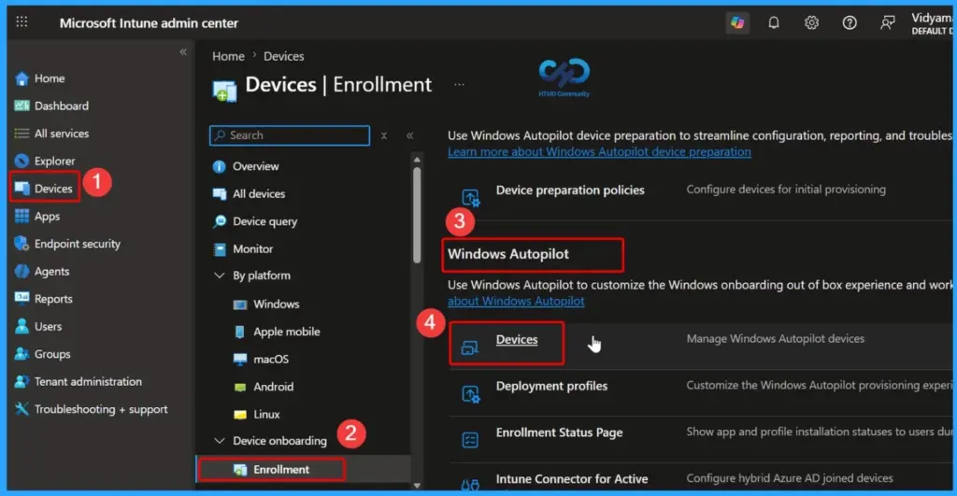Screen dimensions: 957x496
Task: Click the Users person icon
Action: click(22, 326)
